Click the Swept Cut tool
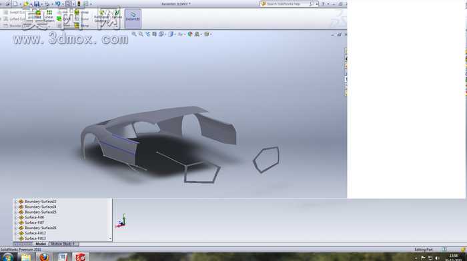This screenshot has height=261, width=467. tap(14, 13)
